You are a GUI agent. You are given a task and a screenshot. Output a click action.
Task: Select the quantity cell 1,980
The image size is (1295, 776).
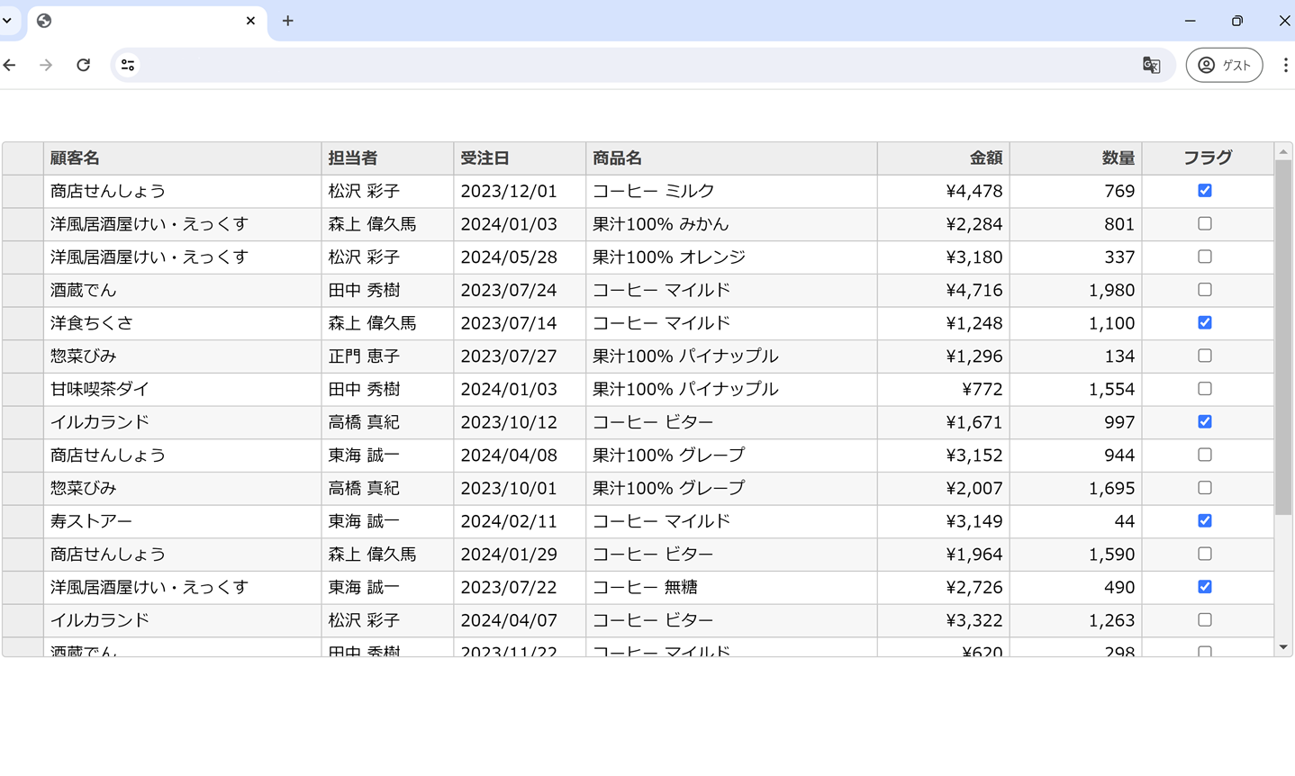coord(1076,290)
